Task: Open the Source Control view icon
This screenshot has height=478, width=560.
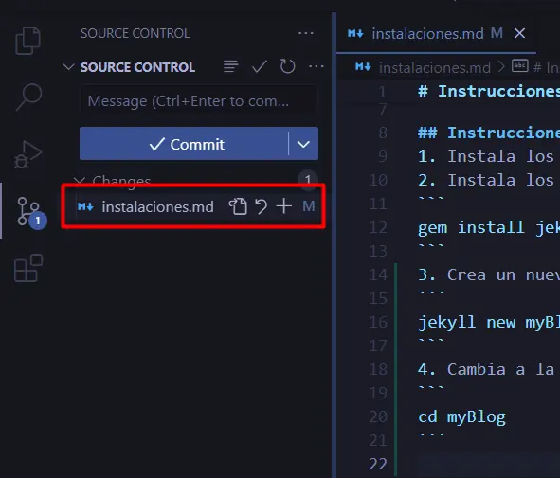Action: coord(28,211)
